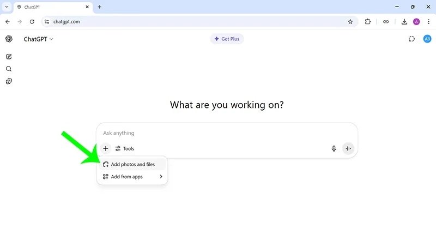Viewport: 436px width, 229px height.
Task: Open the browser extensions puzzle icon
Action: click(x=368, y=22)
